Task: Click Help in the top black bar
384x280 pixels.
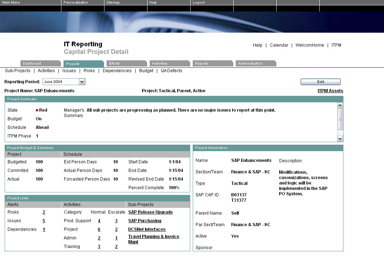Action: [x=153, y=3]
